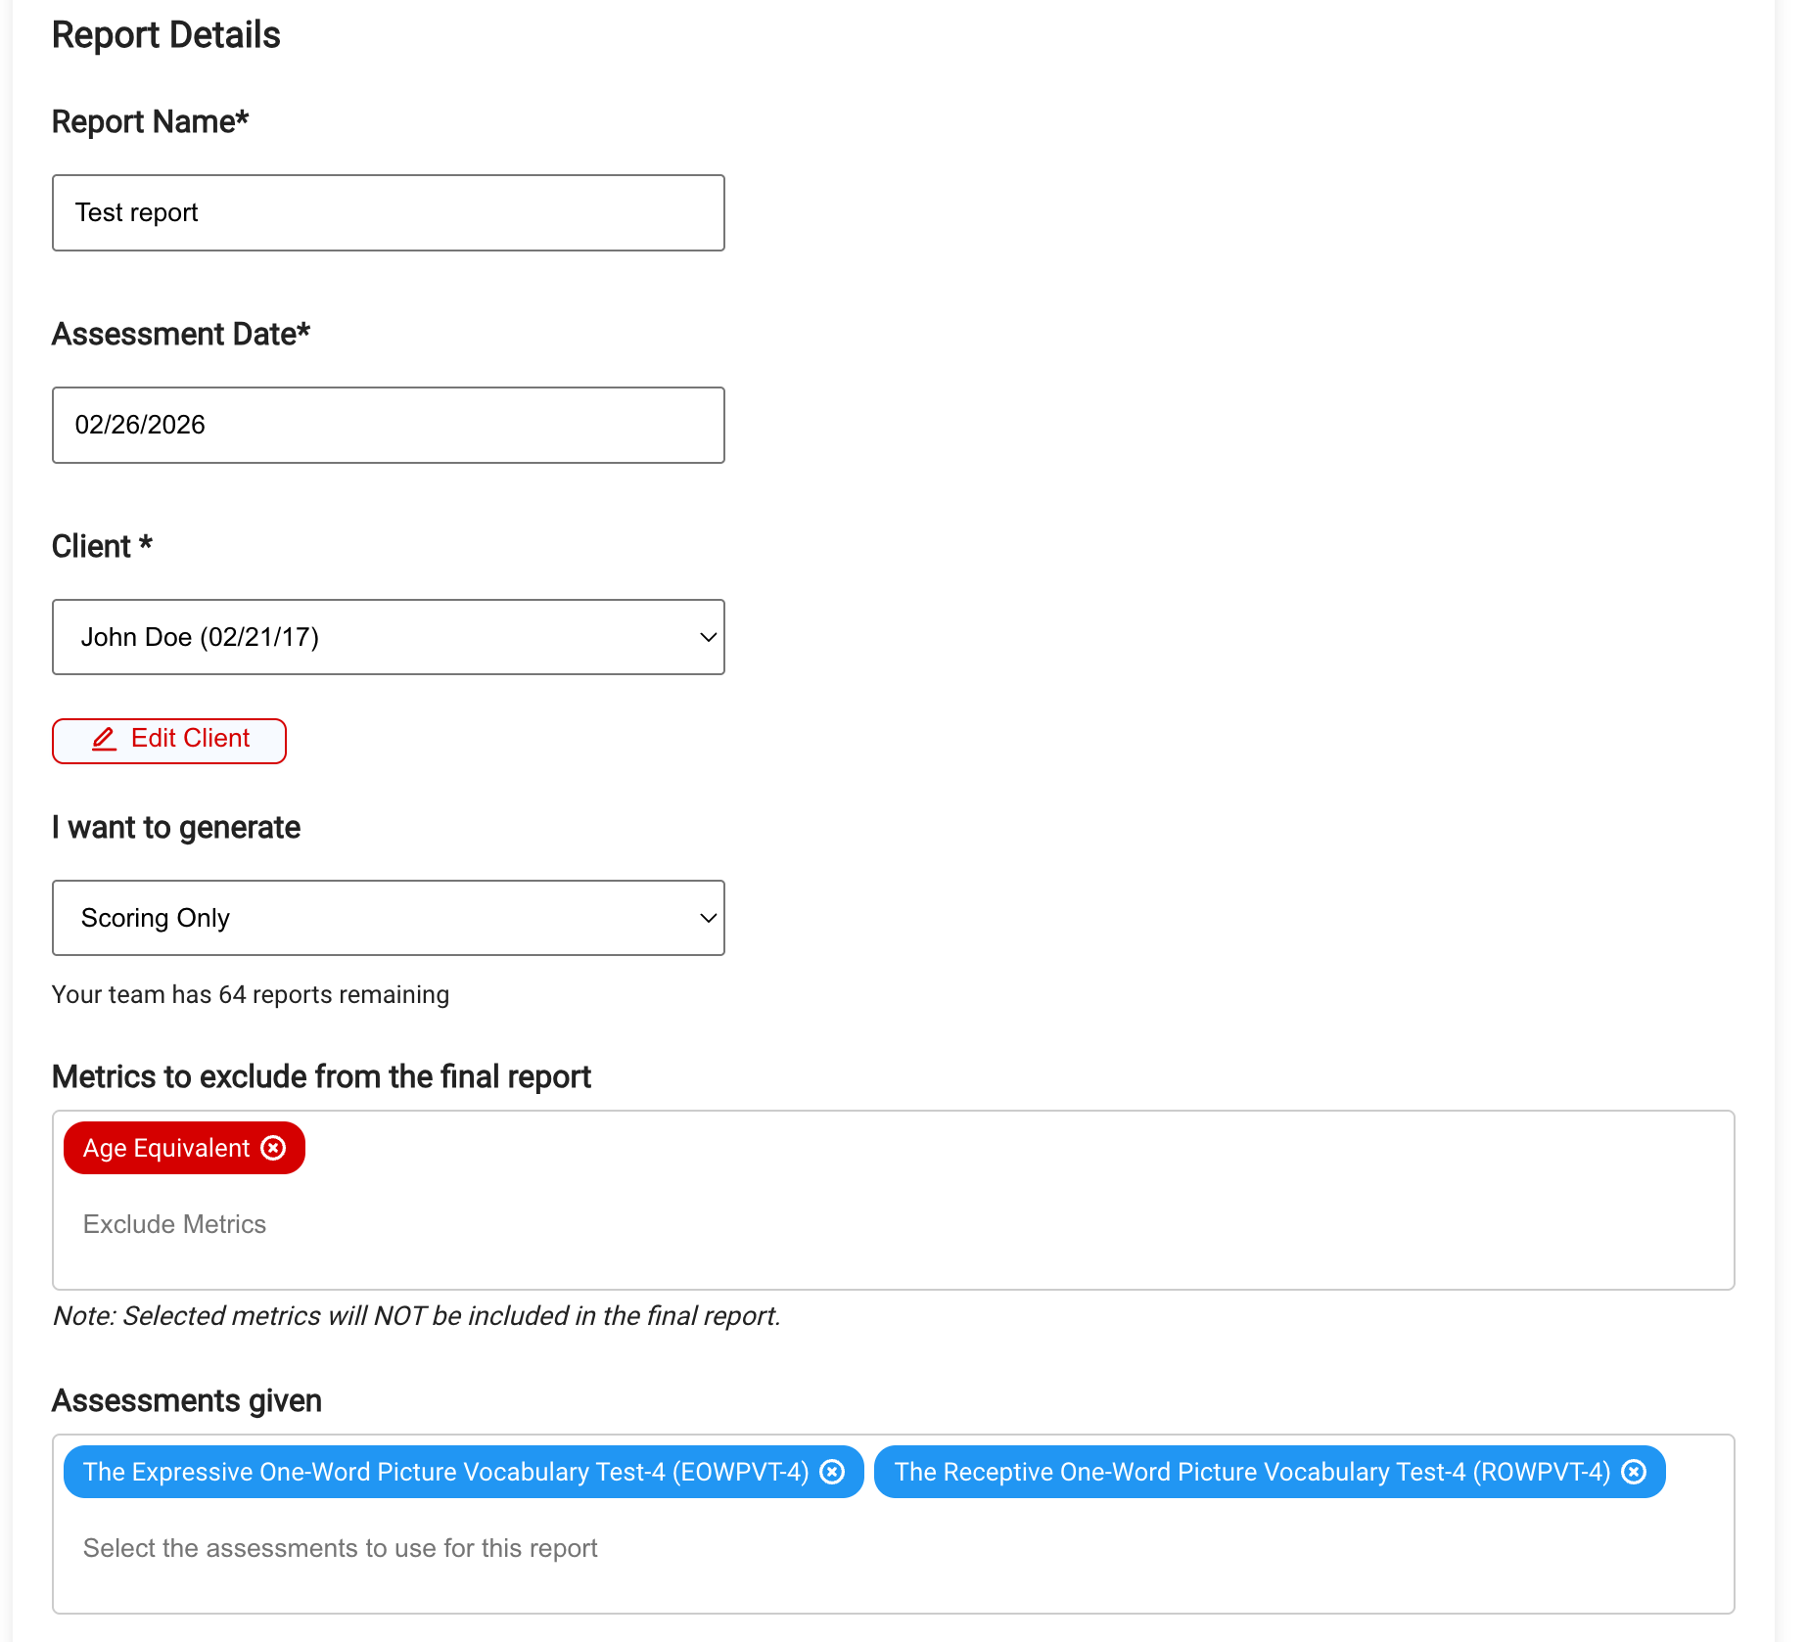Click the chevron on the Scoring Only selector

coord(708,918)
